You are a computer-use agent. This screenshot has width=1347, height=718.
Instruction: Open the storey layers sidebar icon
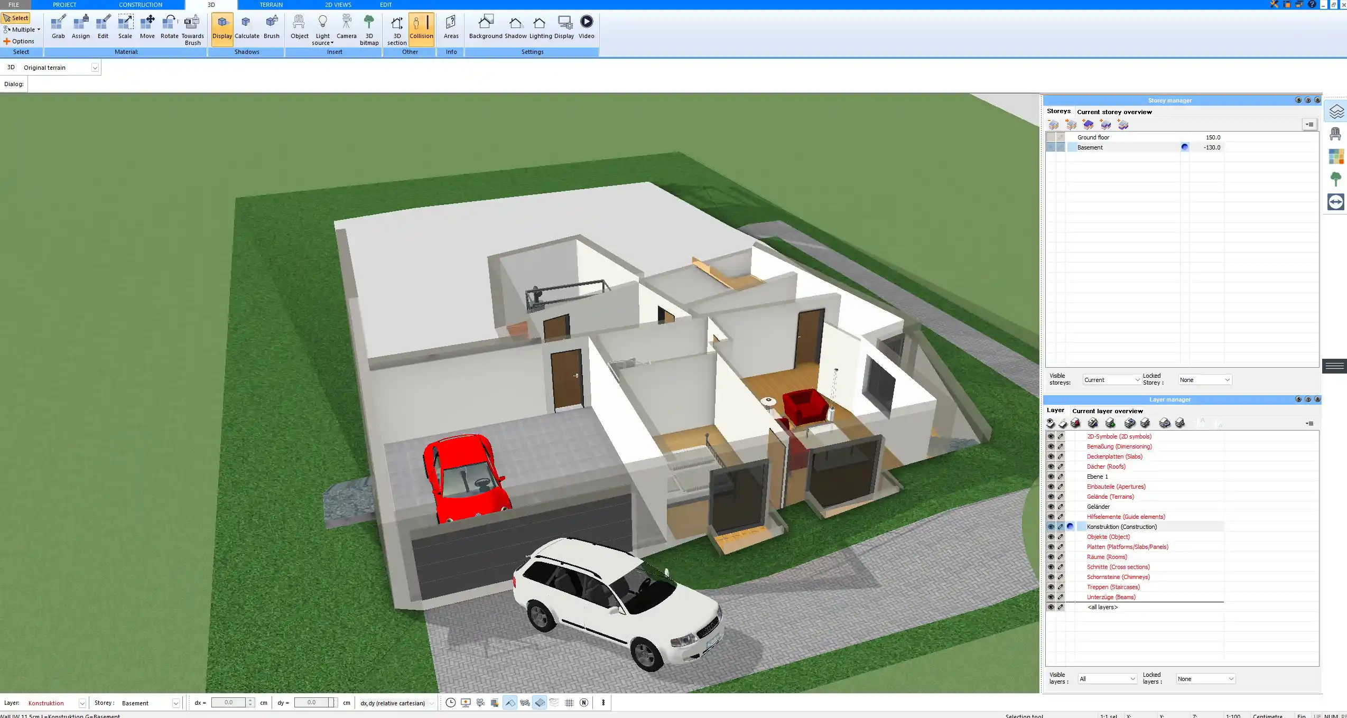click(1336, 112)
